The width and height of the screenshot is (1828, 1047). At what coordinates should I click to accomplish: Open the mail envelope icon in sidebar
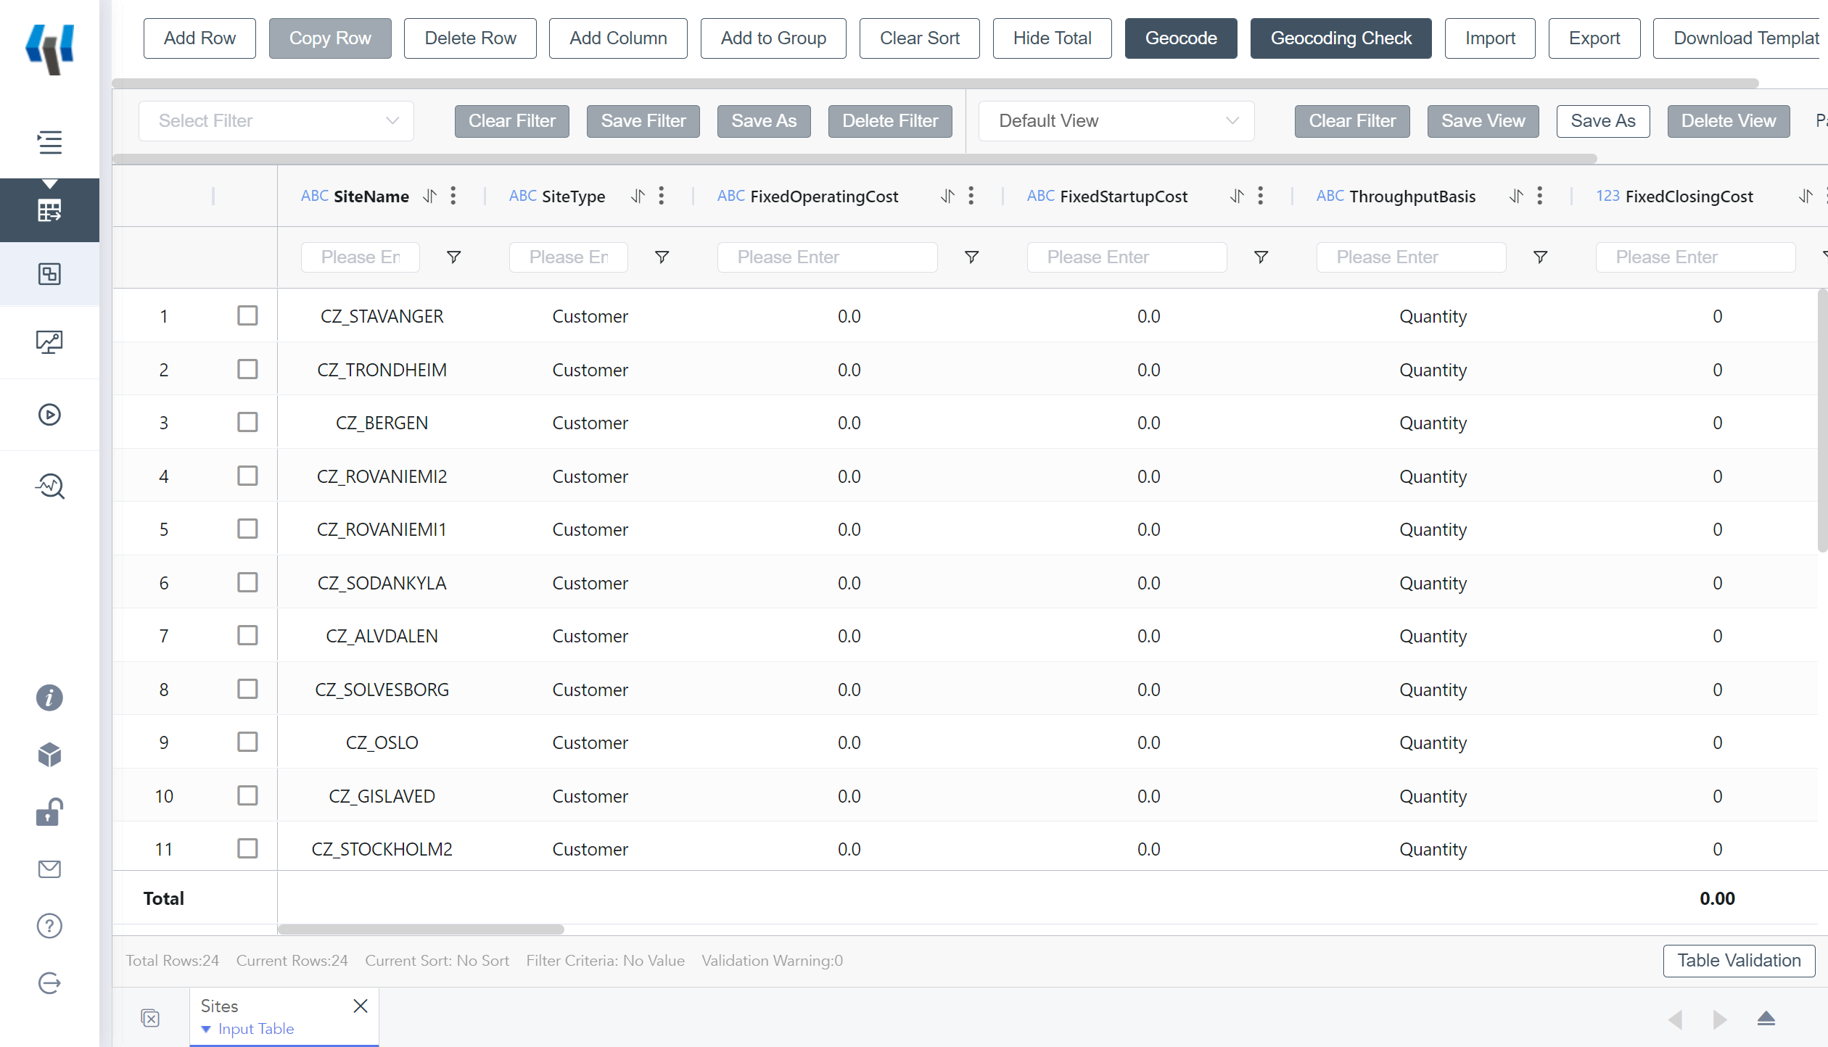pyautogui.click(x=49, y=869)
